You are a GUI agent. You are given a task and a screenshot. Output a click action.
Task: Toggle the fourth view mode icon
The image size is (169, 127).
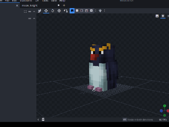click(87, 11)
